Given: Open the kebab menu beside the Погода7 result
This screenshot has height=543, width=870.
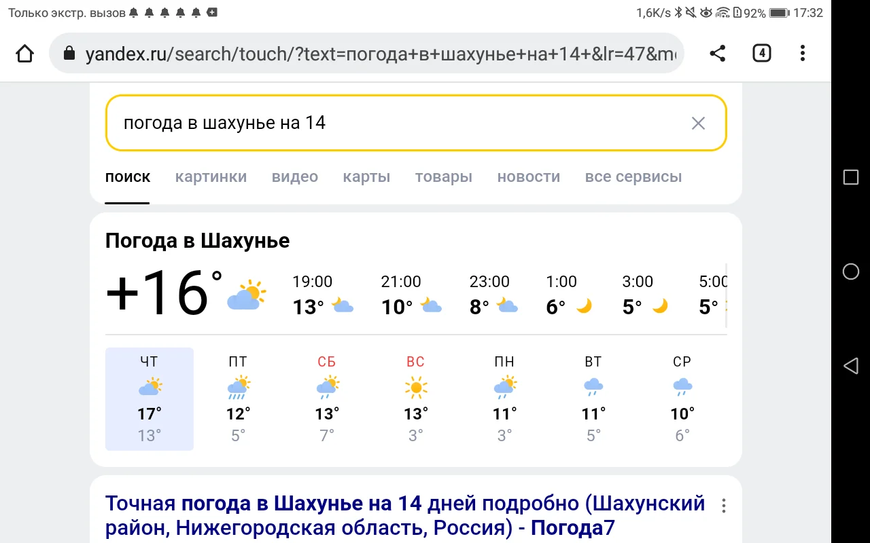Looking at the screenshot, I should 723,505.
